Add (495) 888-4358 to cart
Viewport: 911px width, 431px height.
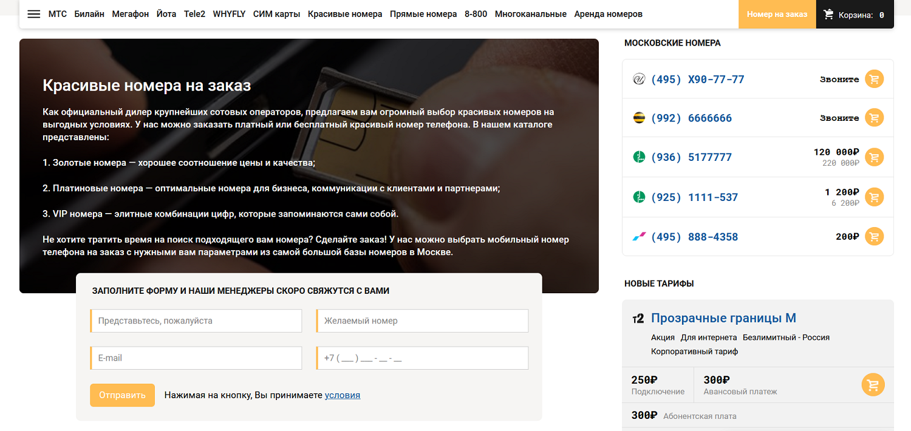click(x=874, y=237)
